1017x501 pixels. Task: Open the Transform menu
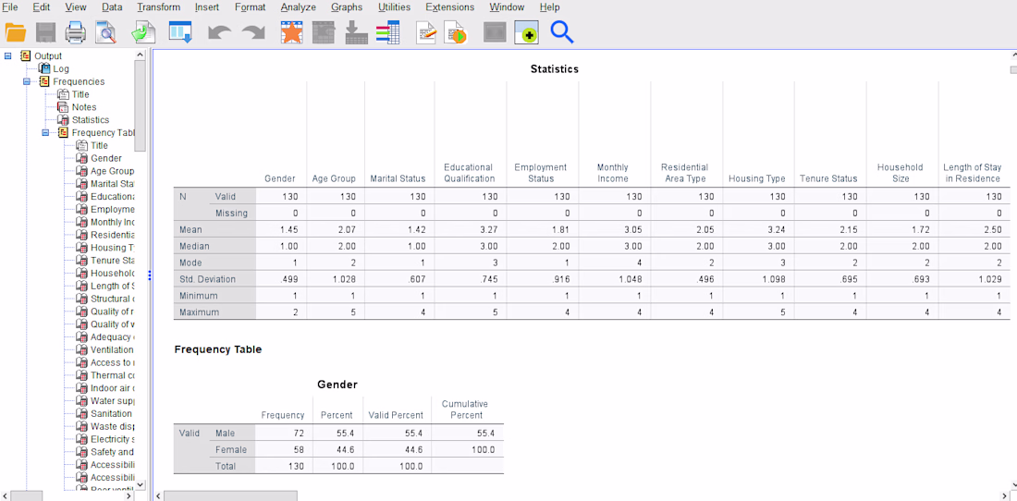[x=158, y=7]
